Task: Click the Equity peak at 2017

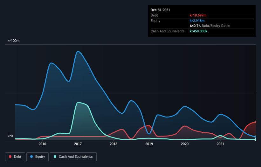Action: tap(78, 51)
